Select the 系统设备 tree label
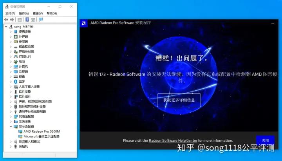Image resolution: width=282 pixels, height=161 pixels. 25,121
